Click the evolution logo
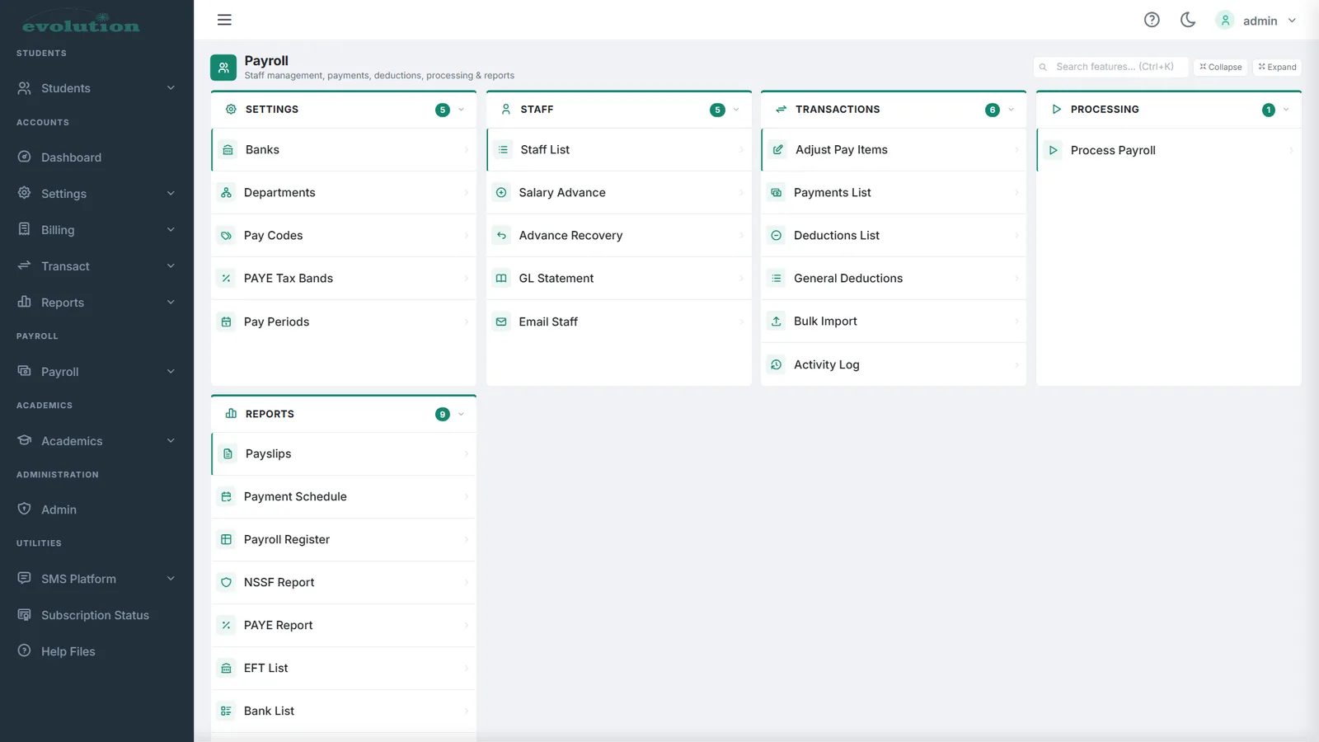 (81, 23)
